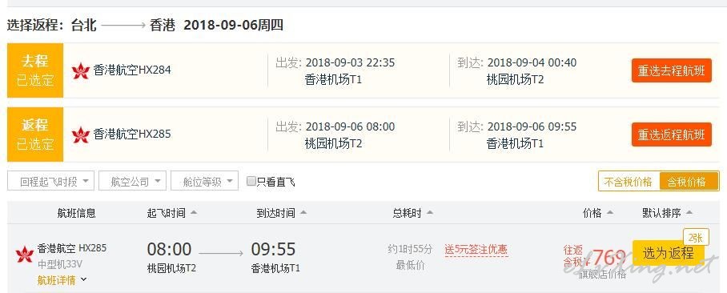Click airline logo in flight results list
Image resolution: width=727 pixels, height=293 pixels.
25,254
